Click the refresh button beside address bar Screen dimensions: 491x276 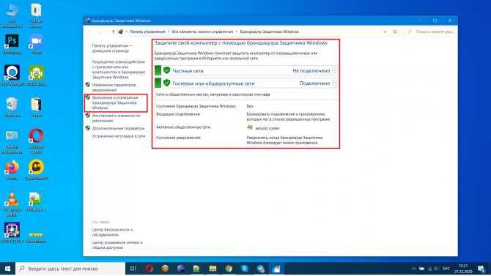[395, 31]
